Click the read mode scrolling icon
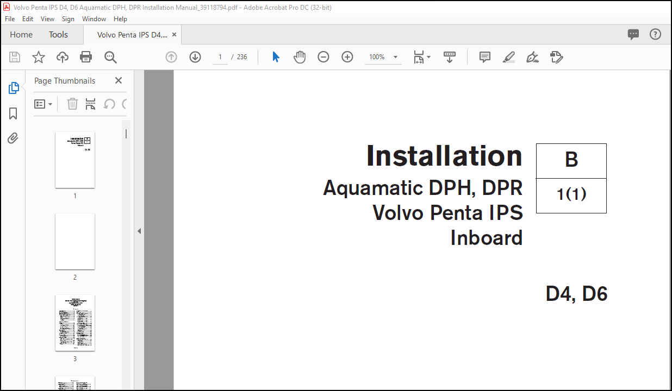This screenshot has height=391, width=672. coord(450,57)
